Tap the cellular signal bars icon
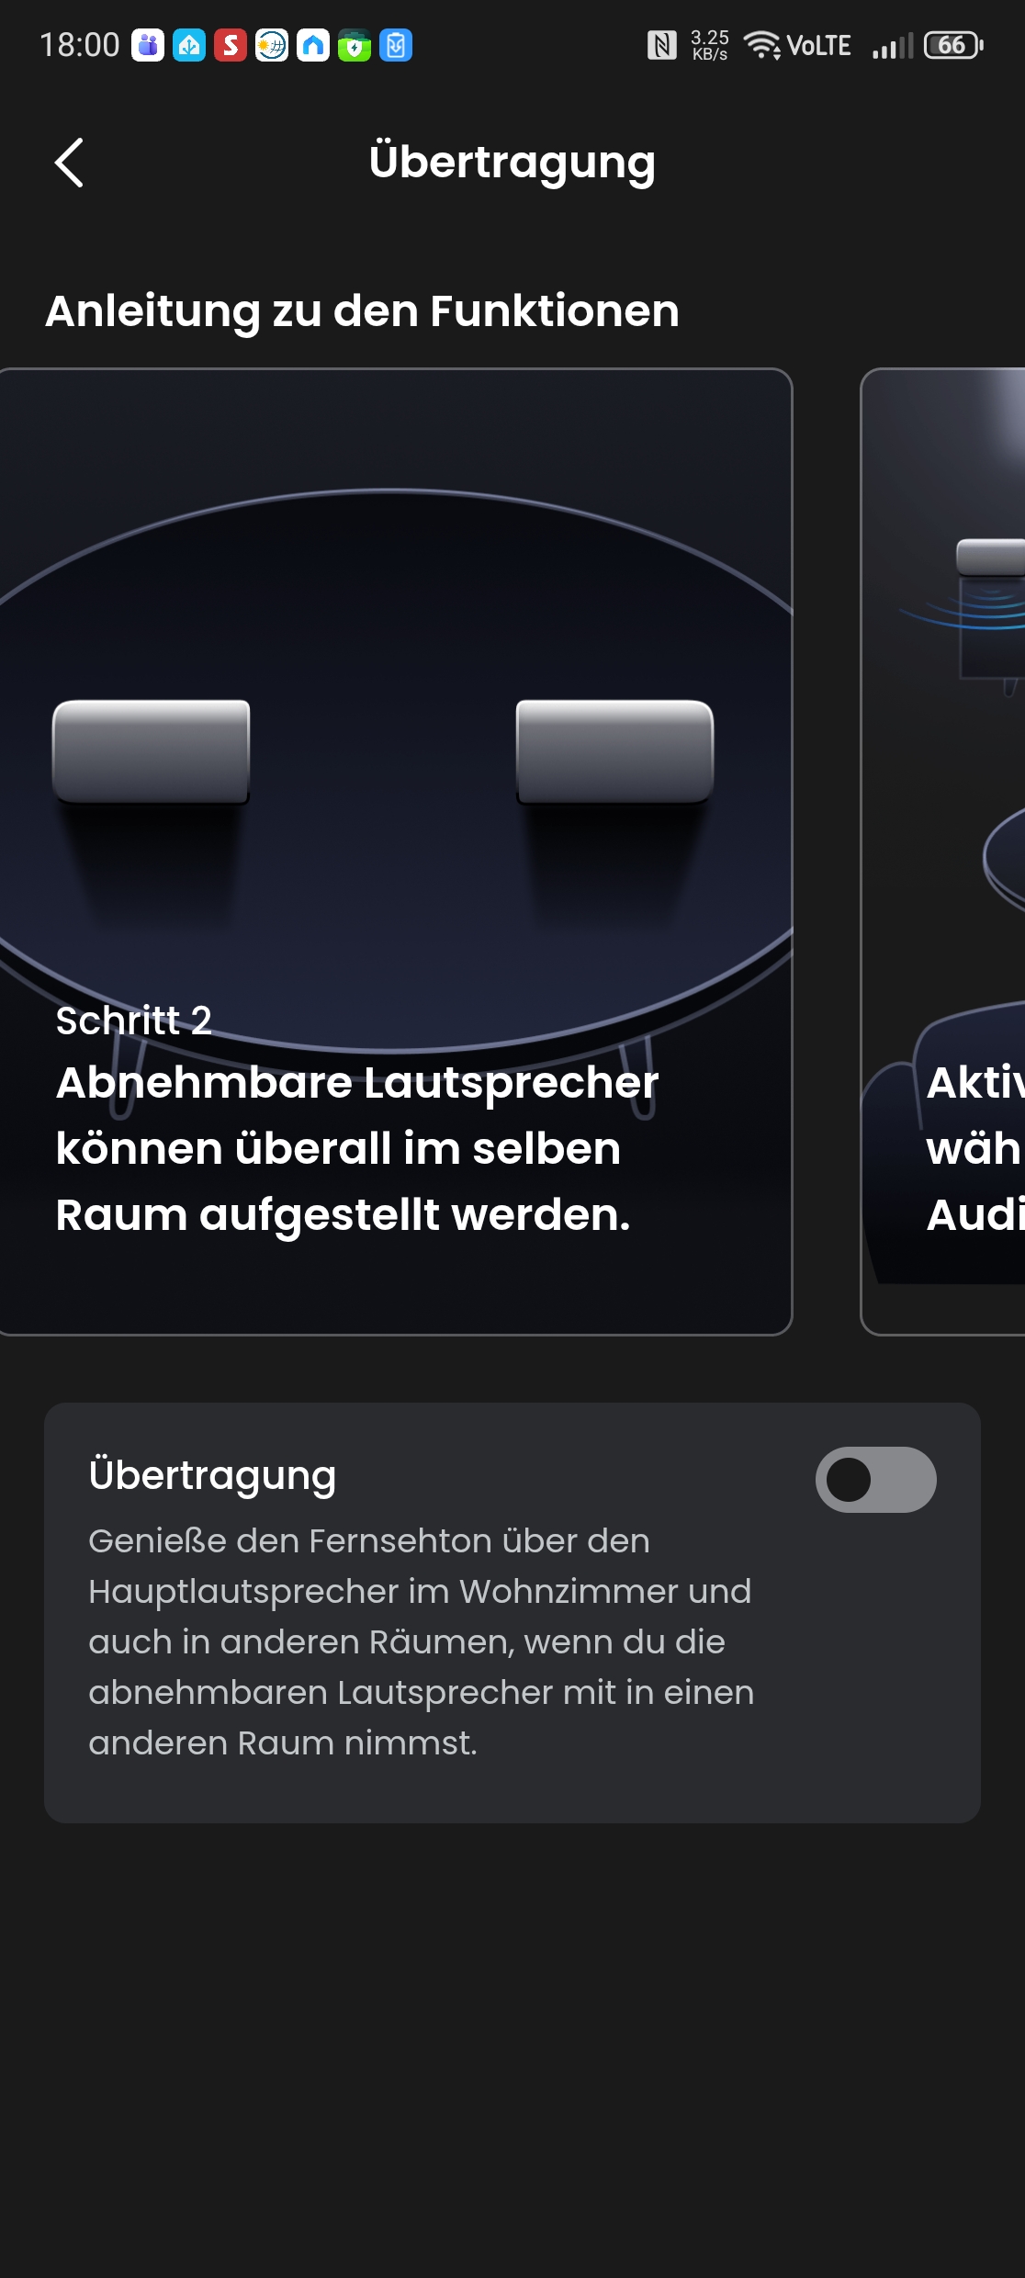This screenshot has width=1025, height=2278. click(893, 45)
